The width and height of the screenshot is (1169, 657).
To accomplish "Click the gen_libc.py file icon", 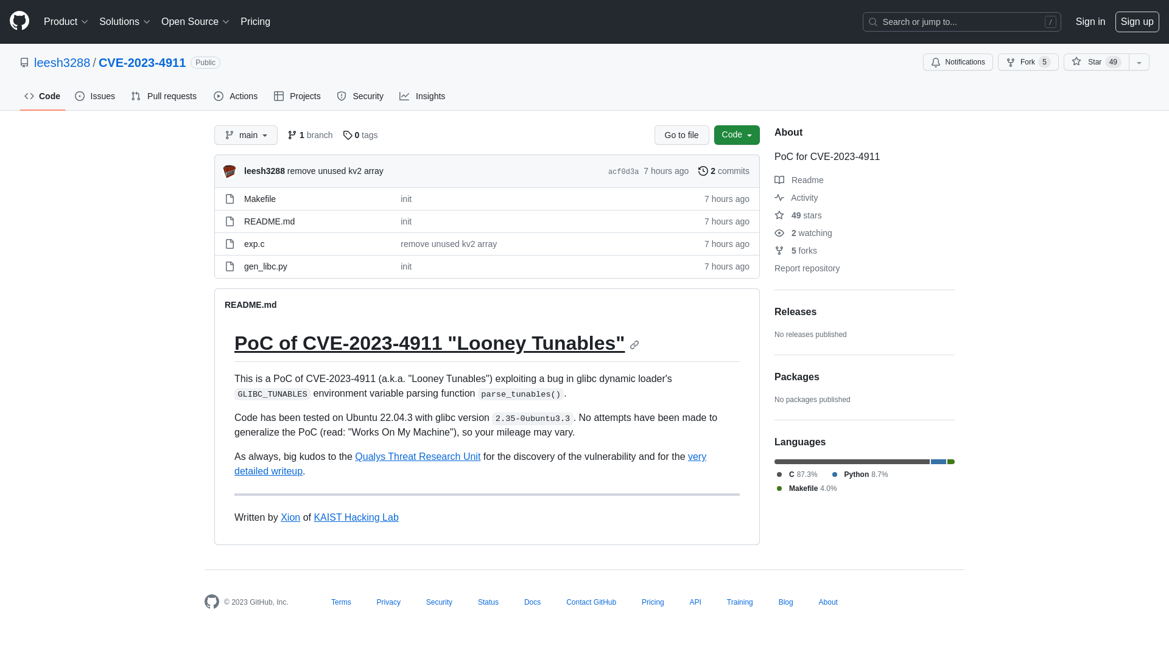I will 230,266.
